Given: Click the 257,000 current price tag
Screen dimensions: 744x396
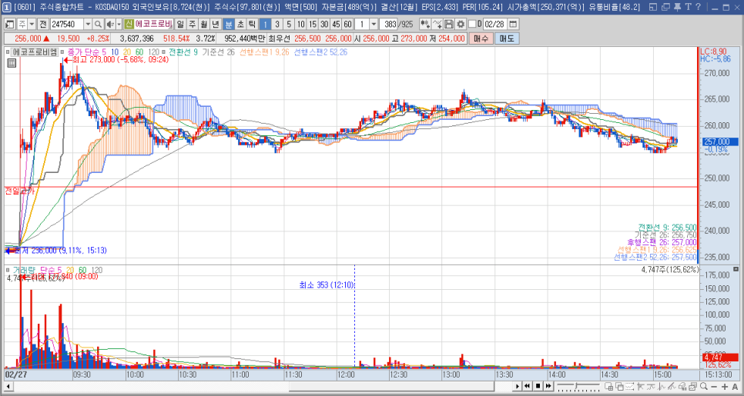Looking at the screenshot, I should click(719, 141).
